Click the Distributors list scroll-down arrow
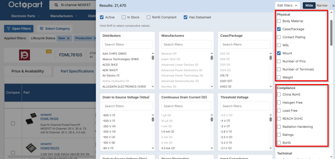Screen dimensions: 335x159 153,87
